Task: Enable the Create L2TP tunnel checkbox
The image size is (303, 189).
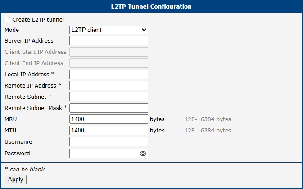Action: pyautogui.click(x=7, y=19)
